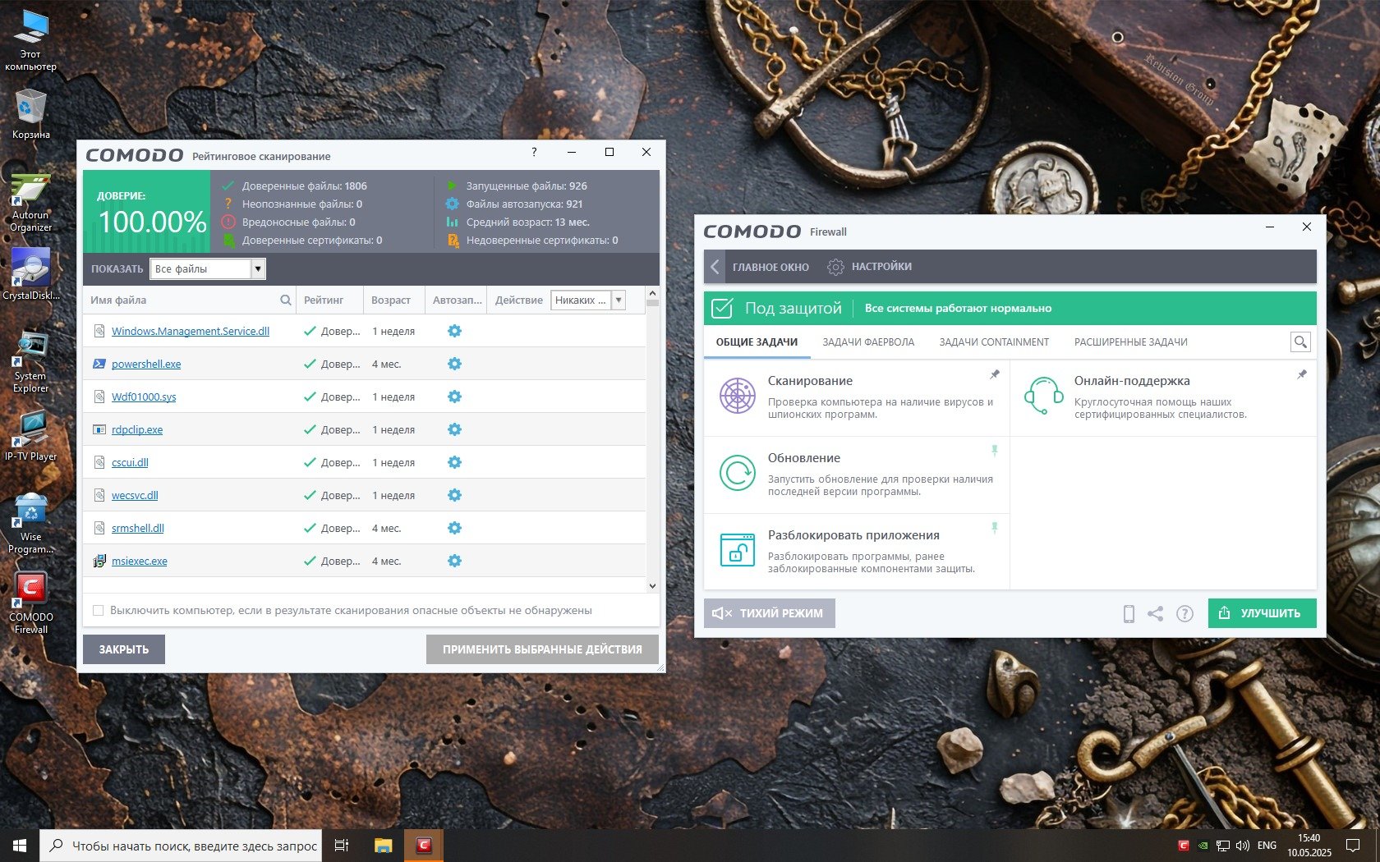The width and height of the screenshot is (1380, 862).
Task: Open the mobile device icon in firewall footer
Action: pos(1129,613)
